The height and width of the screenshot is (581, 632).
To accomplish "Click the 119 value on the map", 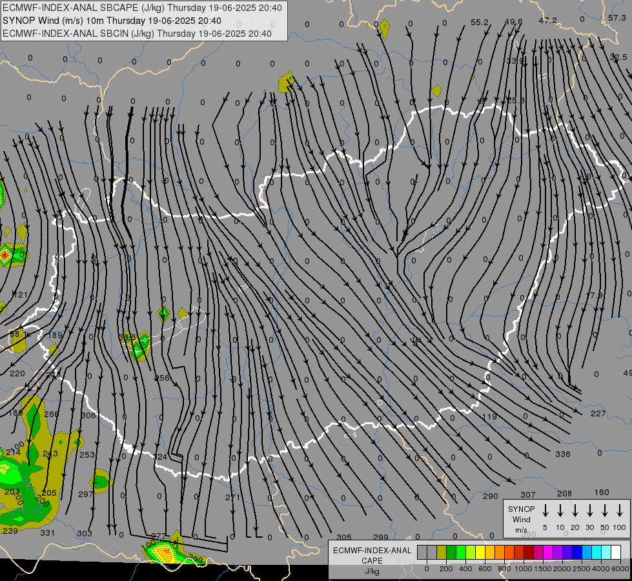I will tap(489, 416).
